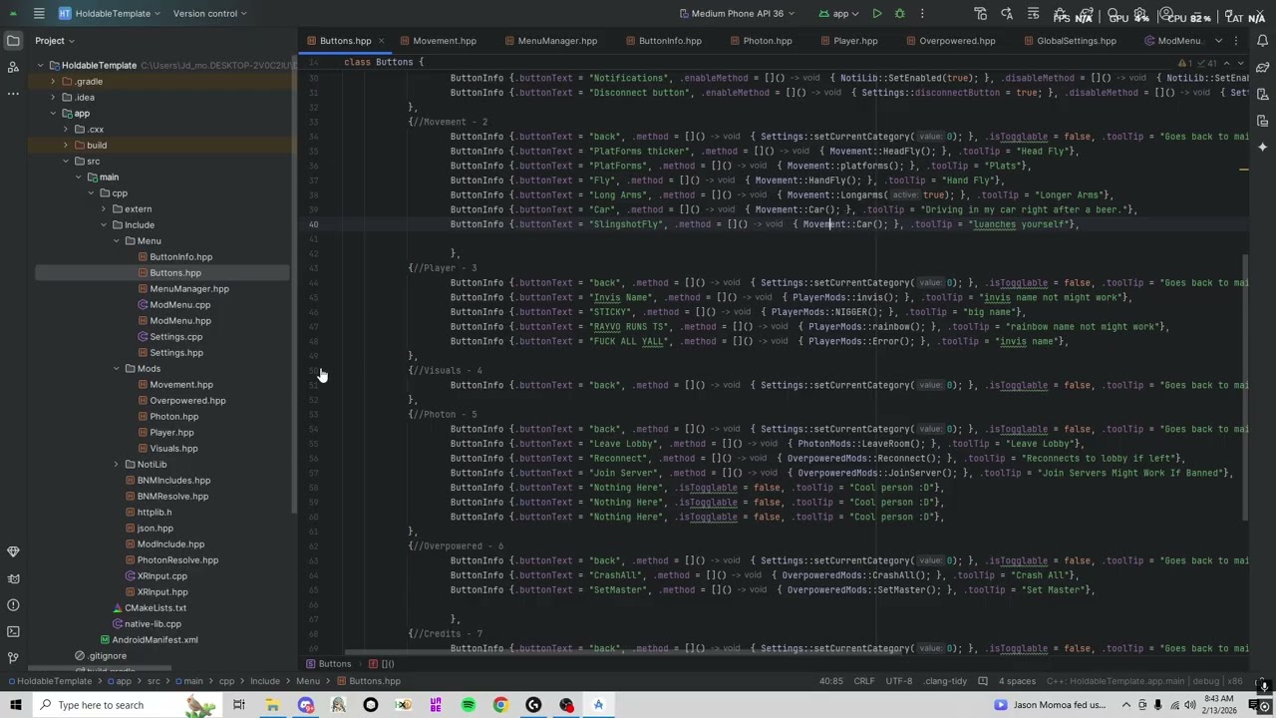Show hidden editor tabs dropdown arrow
This screenshot has height=718, width=1276.
[x=1218, y=41]
